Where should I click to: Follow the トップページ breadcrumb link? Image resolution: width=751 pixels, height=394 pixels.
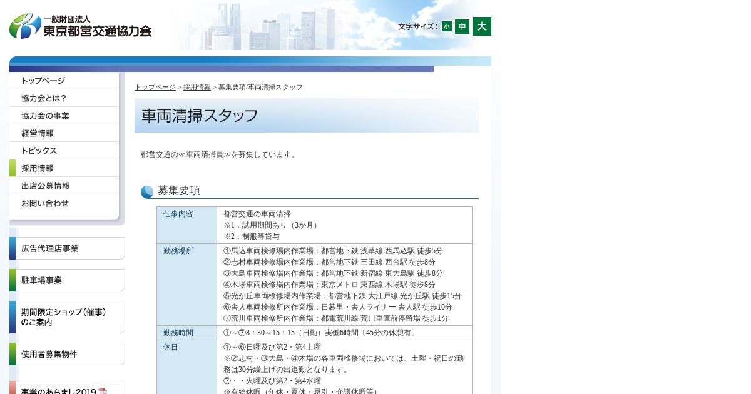click(155, 87)
